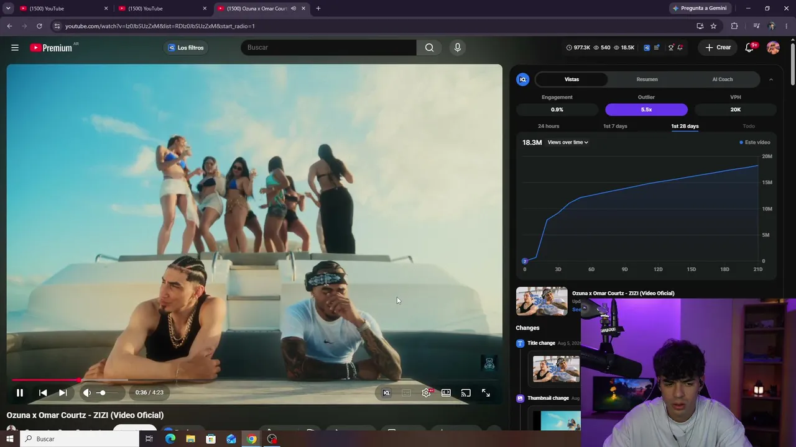Select the 1st 7 days range
Viewport: 796px width, 447px height.
(615, 127)
